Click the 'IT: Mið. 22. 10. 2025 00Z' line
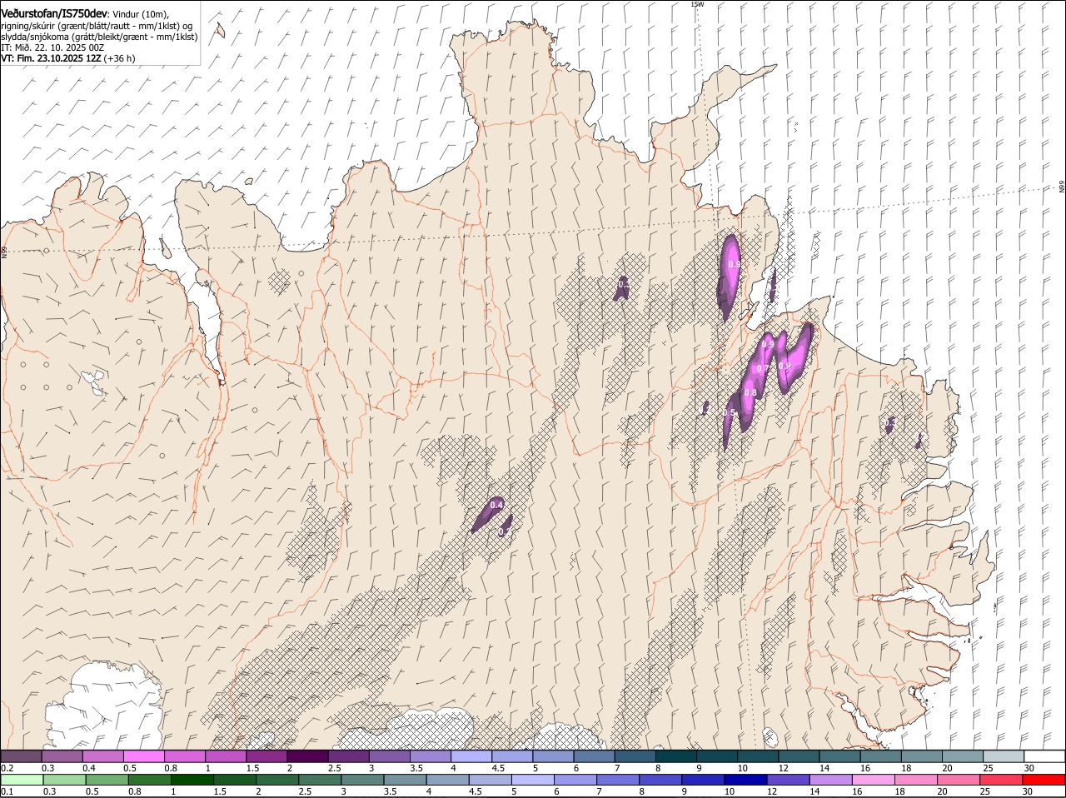 pyautogui.click(x=52, y=47)
